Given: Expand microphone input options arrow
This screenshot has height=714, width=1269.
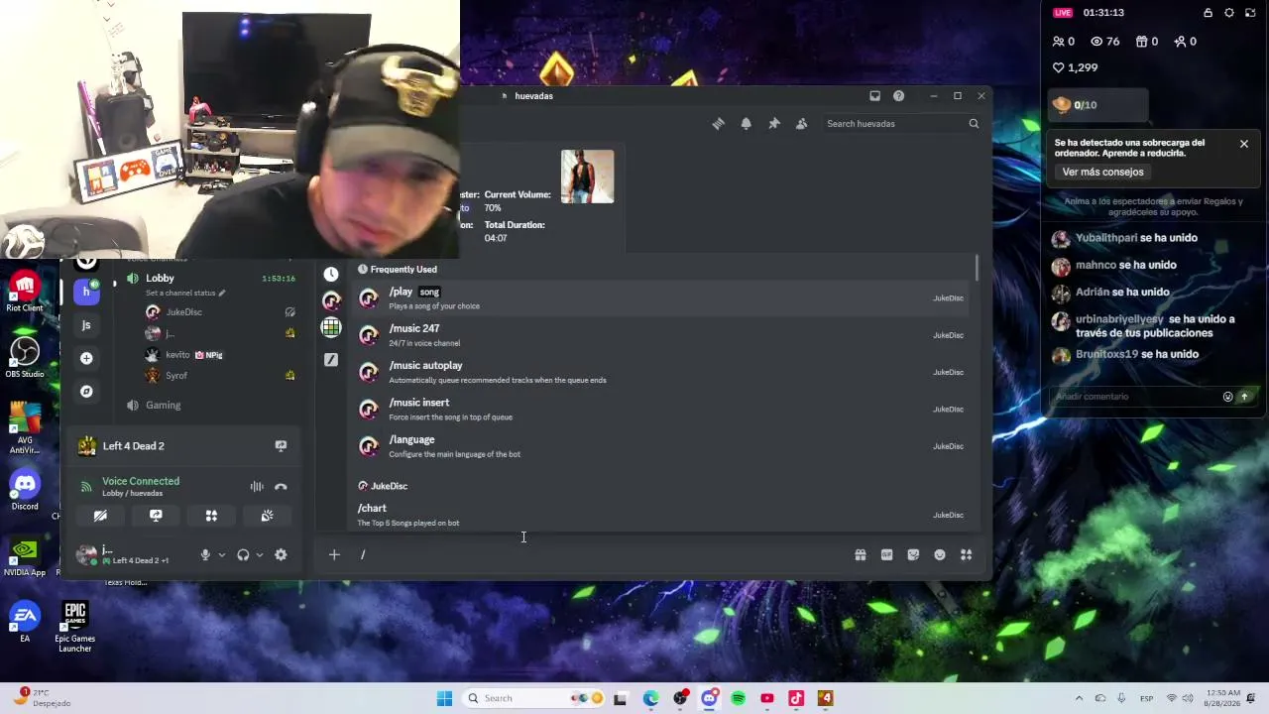Looking at the screenshot, I should (221, 555).
